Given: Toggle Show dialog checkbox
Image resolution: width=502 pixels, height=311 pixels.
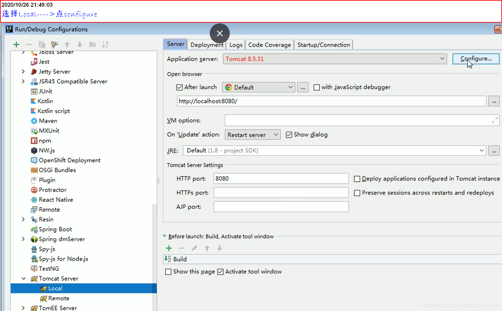Looking at the screenshot, I should [289, 135].
